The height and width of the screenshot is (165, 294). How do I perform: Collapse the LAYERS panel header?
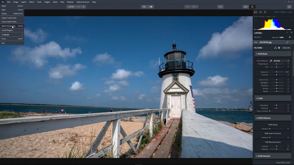point(258,33)
